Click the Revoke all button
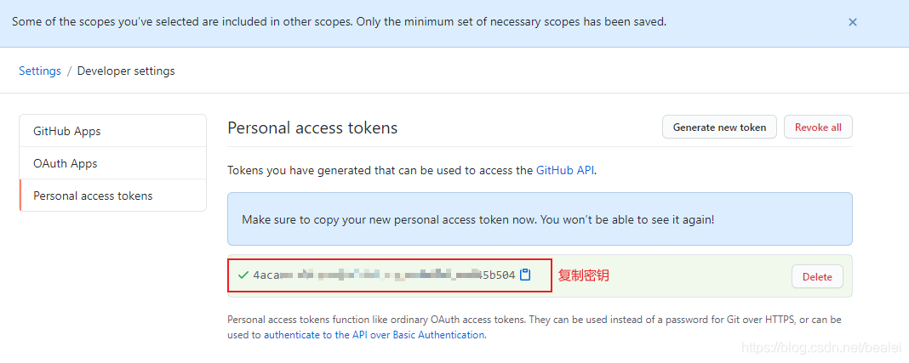The image size is (909, 363). point(817,128)
